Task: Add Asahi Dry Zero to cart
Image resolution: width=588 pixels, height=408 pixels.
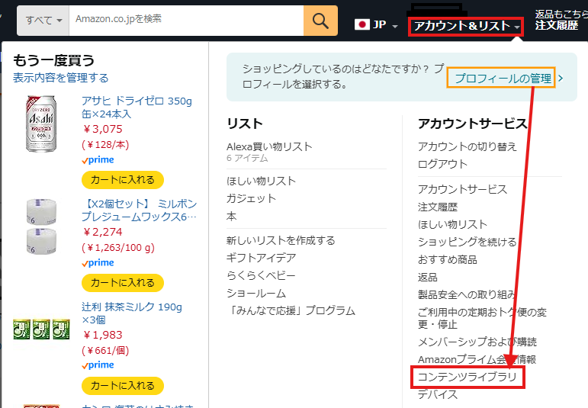Action: pos(122,180)
